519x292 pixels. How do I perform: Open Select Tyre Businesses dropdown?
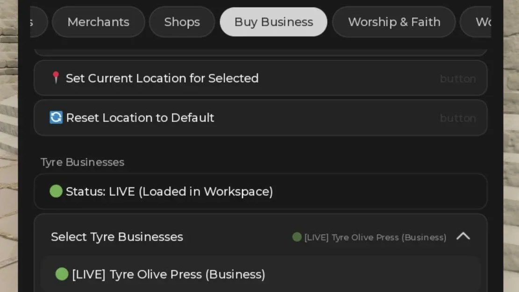[x=261, y=236]
